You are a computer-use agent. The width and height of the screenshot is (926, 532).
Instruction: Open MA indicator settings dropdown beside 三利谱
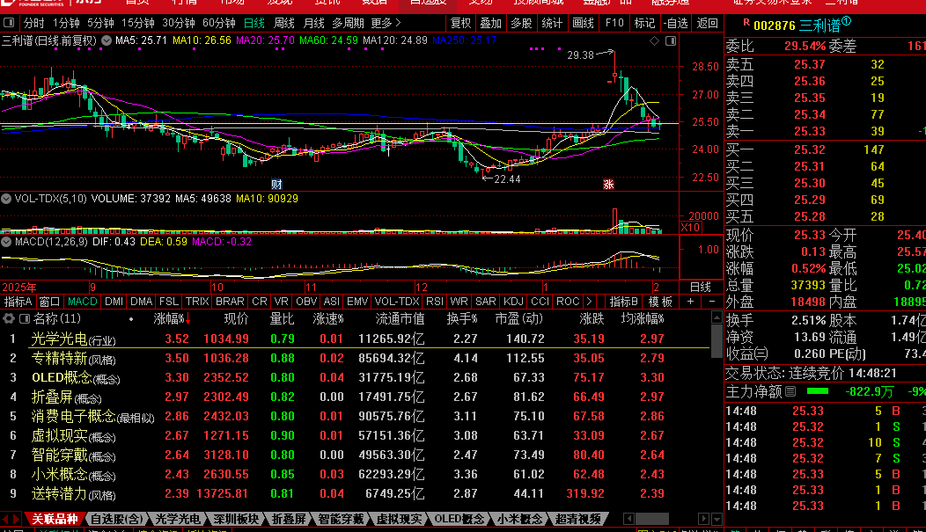[107, 40]
